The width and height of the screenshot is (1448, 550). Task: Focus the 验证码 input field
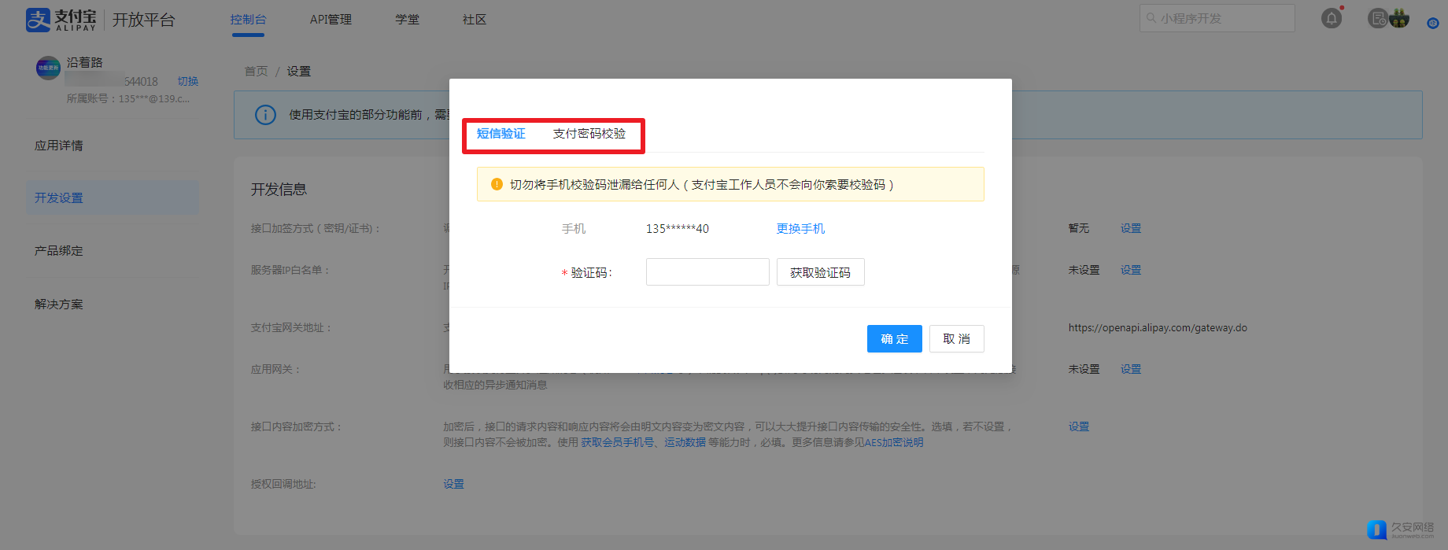tap(707, 272)
